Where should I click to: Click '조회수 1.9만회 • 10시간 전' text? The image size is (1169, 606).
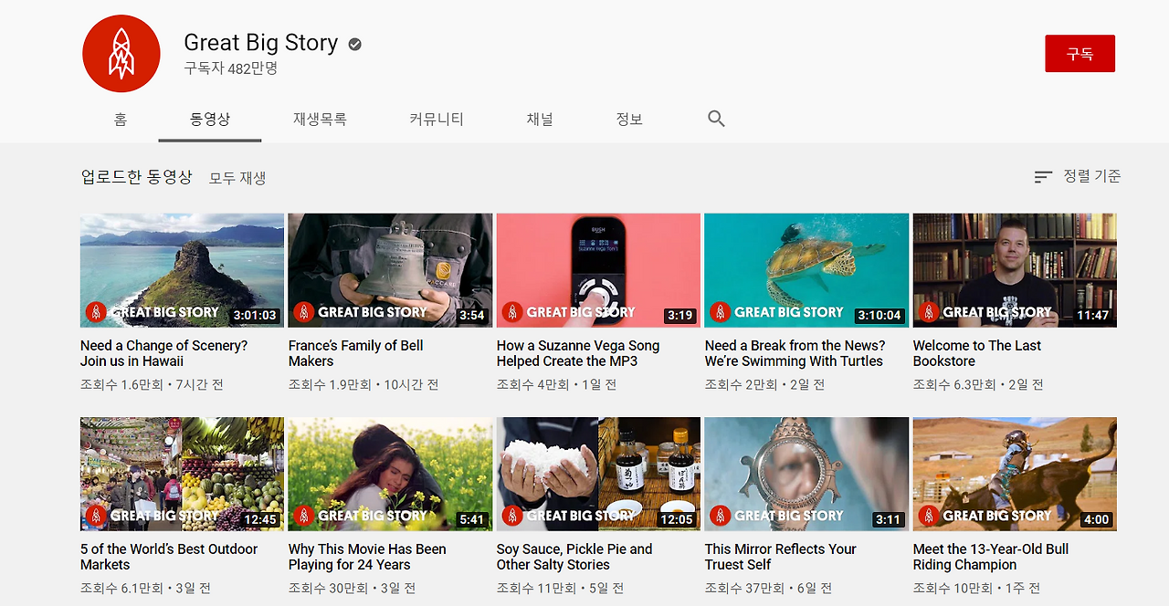(363, 385)
